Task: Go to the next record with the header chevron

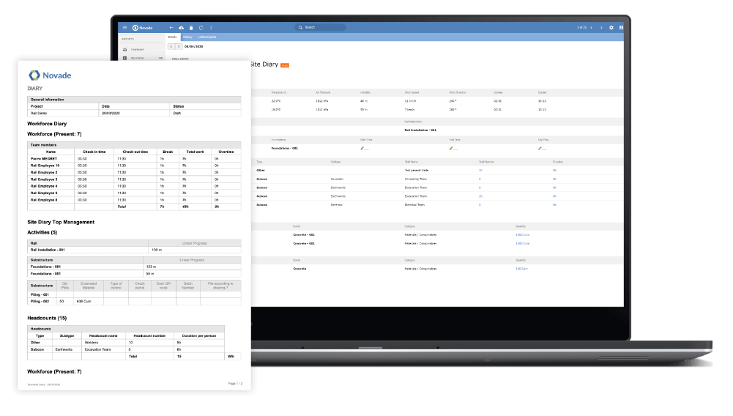Action: pos(601,27)
